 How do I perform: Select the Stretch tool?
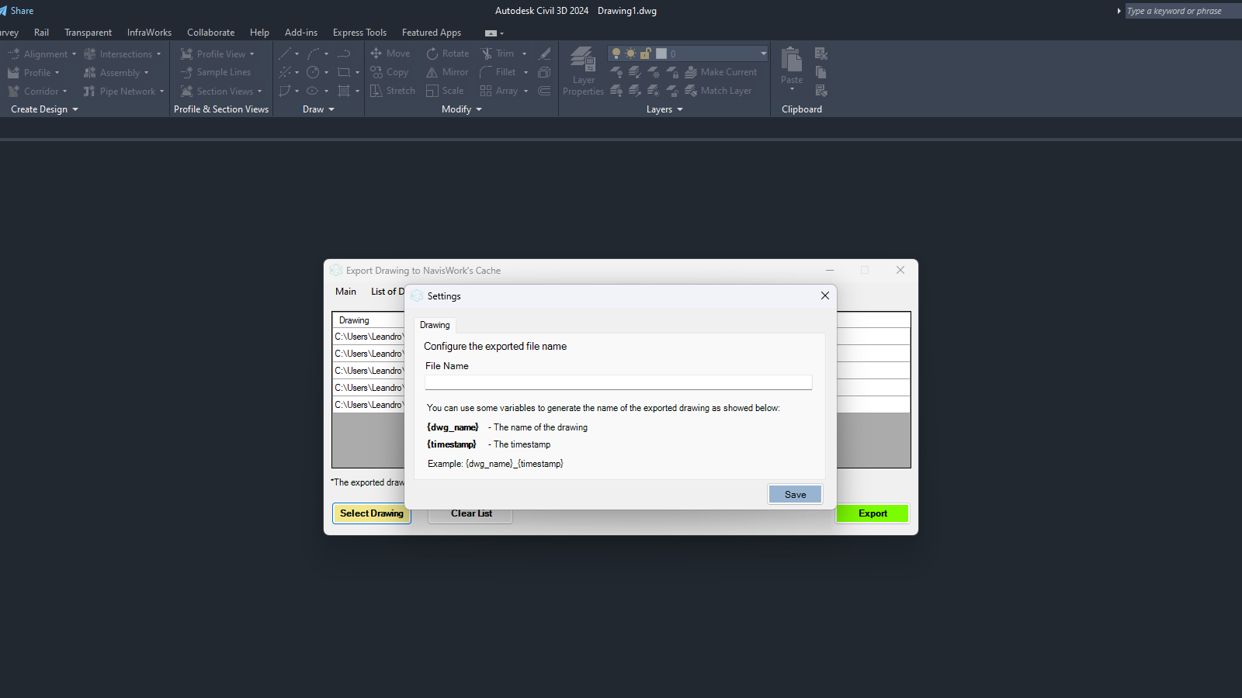click(x=393, y=91)
